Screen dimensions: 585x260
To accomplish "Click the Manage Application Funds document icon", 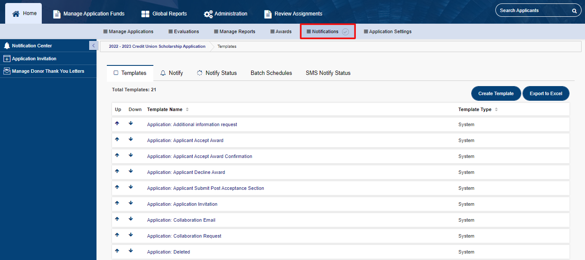I will tap(57, 14).
